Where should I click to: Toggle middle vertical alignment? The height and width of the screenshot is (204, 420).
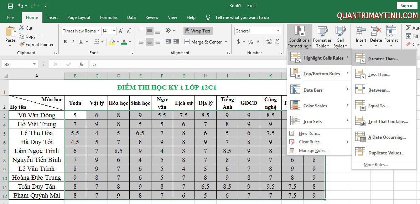tap(150, 30)
